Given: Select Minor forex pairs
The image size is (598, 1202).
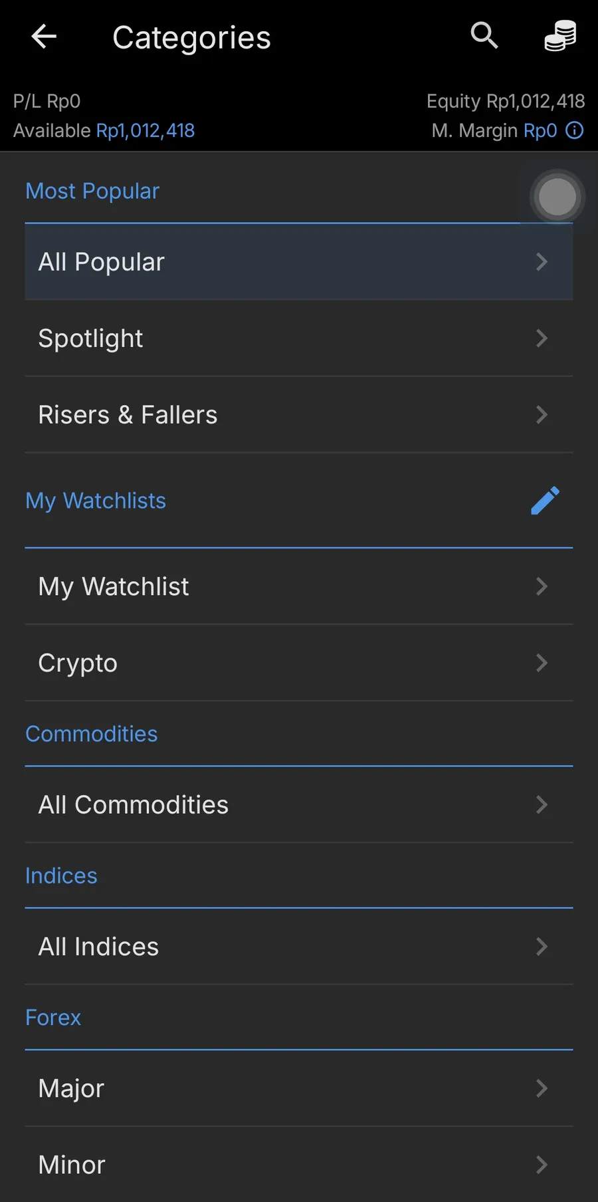Looking at the screenshot, I should click(299, 1165).
